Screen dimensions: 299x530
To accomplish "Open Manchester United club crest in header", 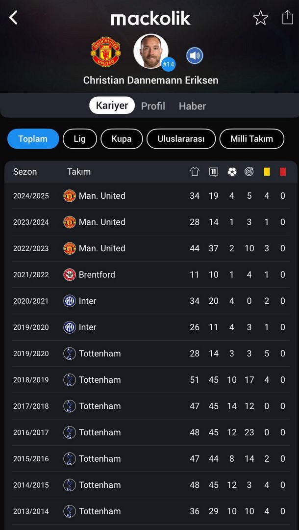I will point(105,52).
